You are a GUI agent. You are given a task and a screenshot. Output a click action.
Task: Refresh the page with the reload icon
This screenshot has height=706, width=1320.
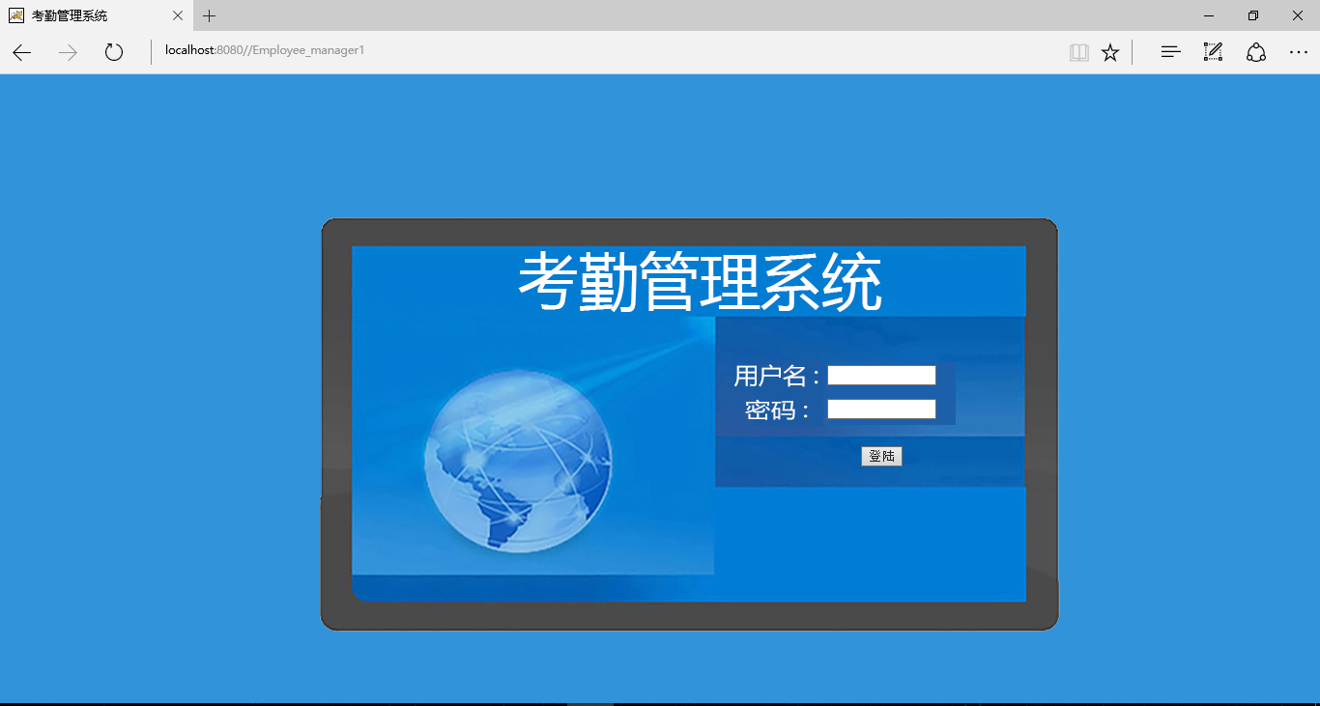coord(114,52)
